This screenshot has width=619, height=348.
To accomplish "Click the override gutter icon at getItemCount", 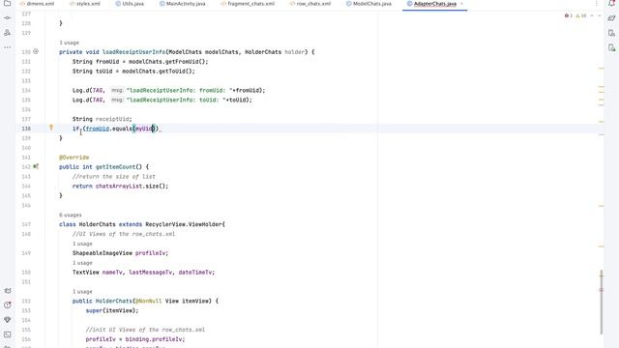I will [36, 166].
